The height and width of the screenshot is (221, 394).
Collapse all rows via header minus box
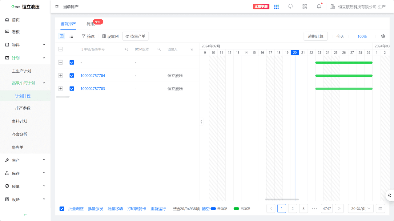60,49
